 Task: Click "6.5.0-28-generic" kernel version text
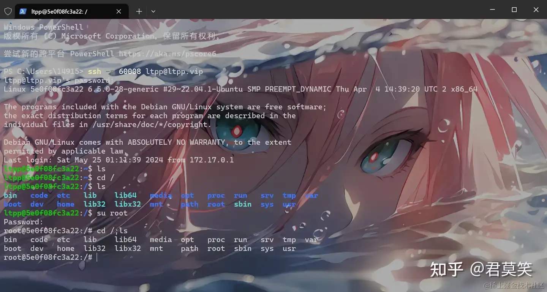pyautogui.click(x=123, y=89)
